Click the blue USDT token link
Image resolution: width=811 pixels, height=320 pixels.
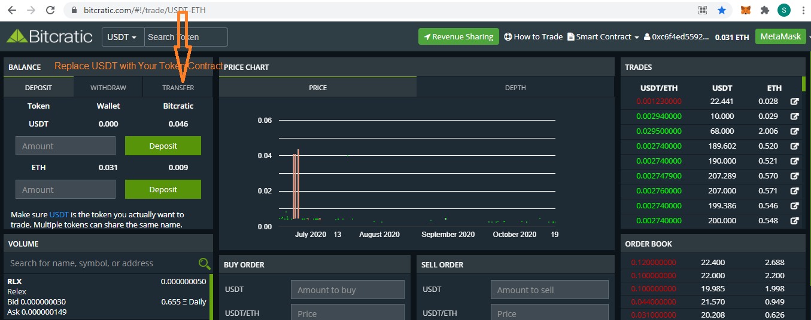point(59,214)
